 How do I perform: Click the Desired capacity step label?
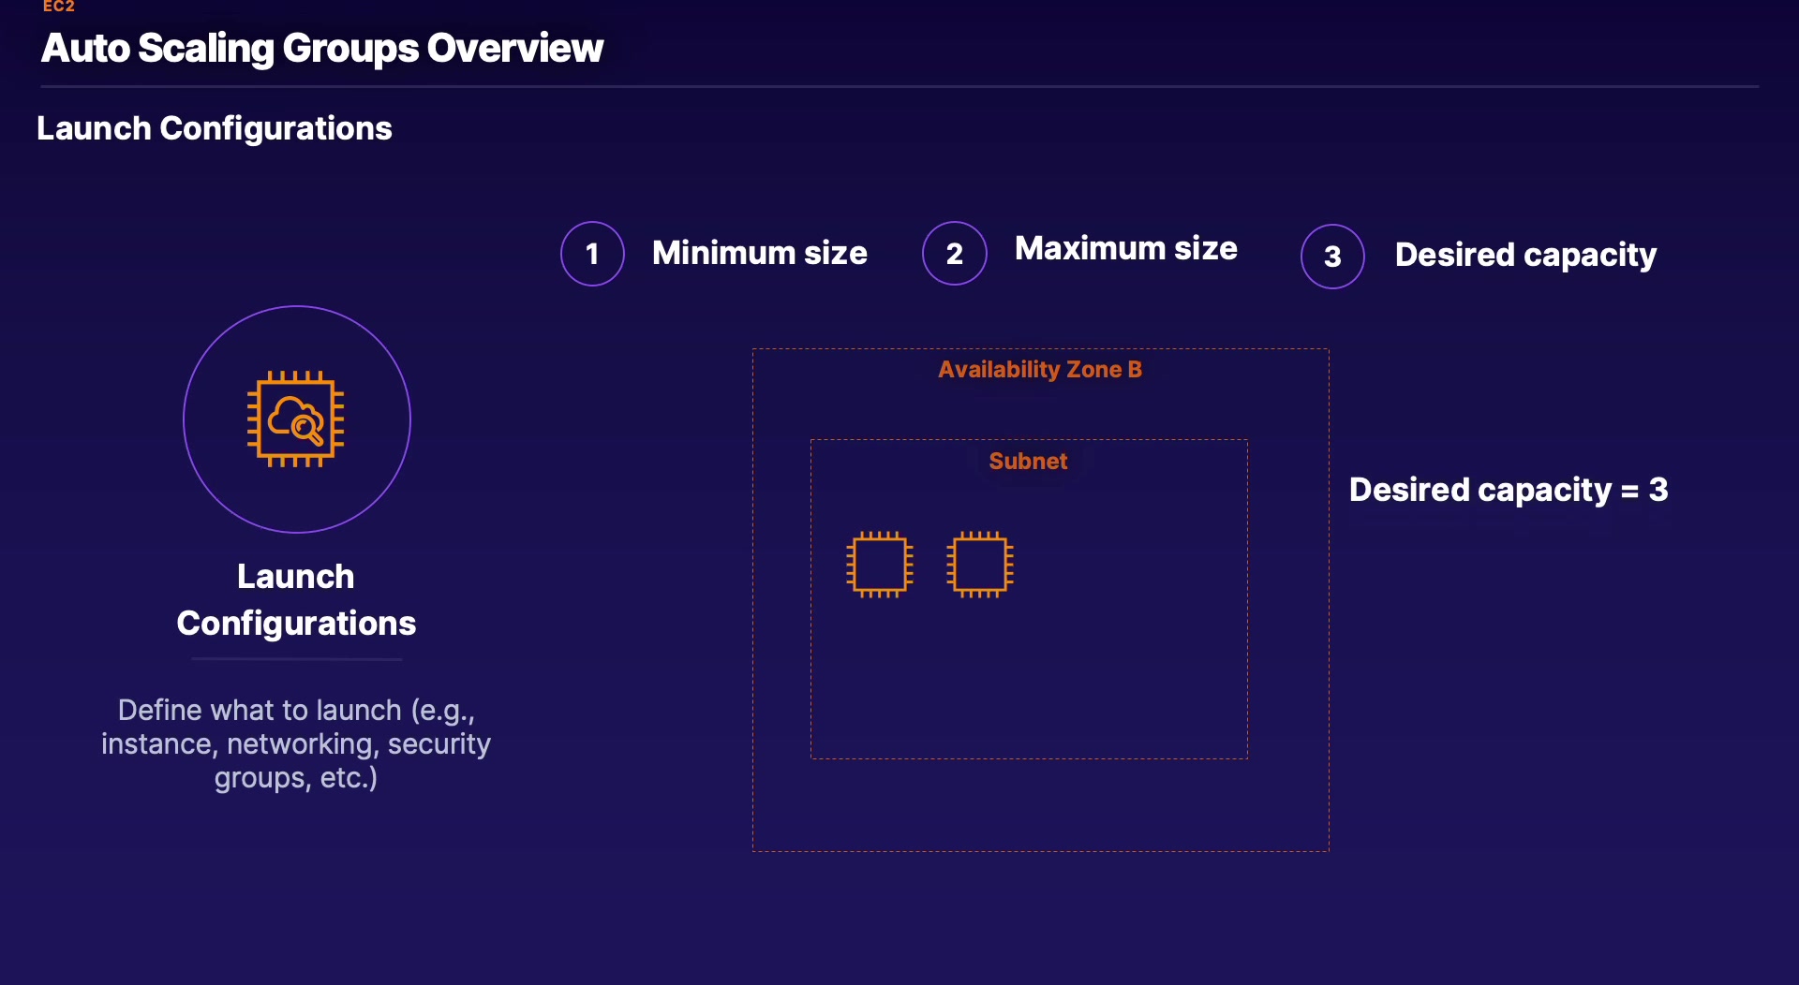pyautogui.click(x=1525, y=255)
